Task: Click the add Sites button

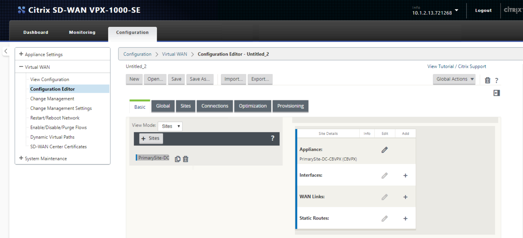Action: click(151, 139)
